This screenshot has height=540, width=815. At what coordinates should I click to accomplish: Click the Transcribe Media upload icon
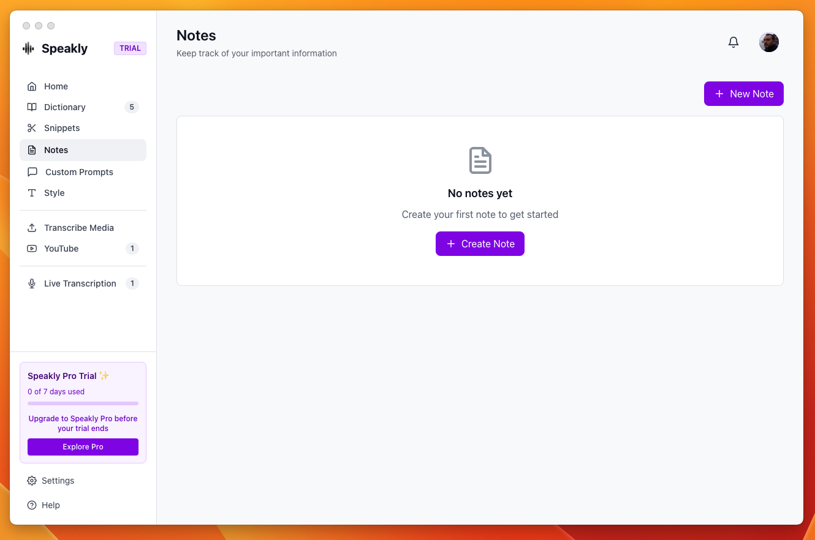[32, 228]
